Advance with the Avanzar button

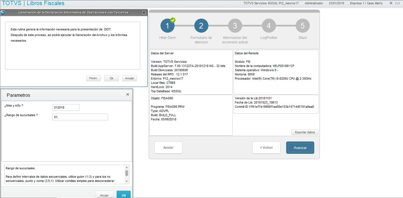point(300,148)
